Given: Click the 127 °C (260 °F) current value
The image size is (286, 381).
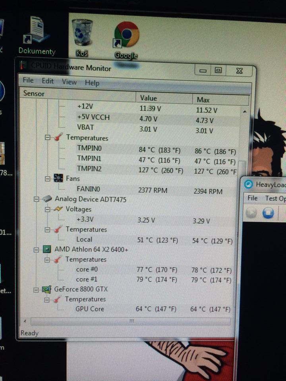Looking at the screenshot, I should (x=160, y=170).
